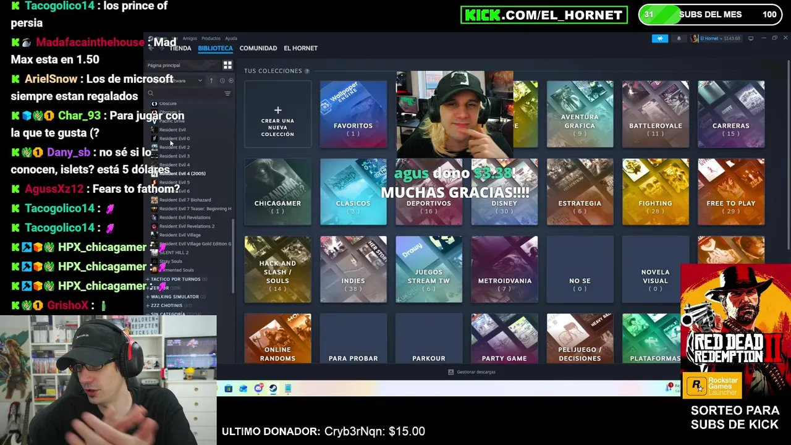Click the help question mark next to Tus Colecciones
The image size is (791, 445).
click(307, 71)
